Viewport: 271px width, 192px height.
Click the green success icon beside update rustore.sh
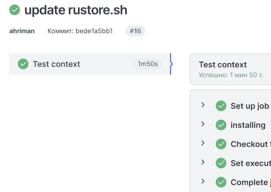(15, 10)
